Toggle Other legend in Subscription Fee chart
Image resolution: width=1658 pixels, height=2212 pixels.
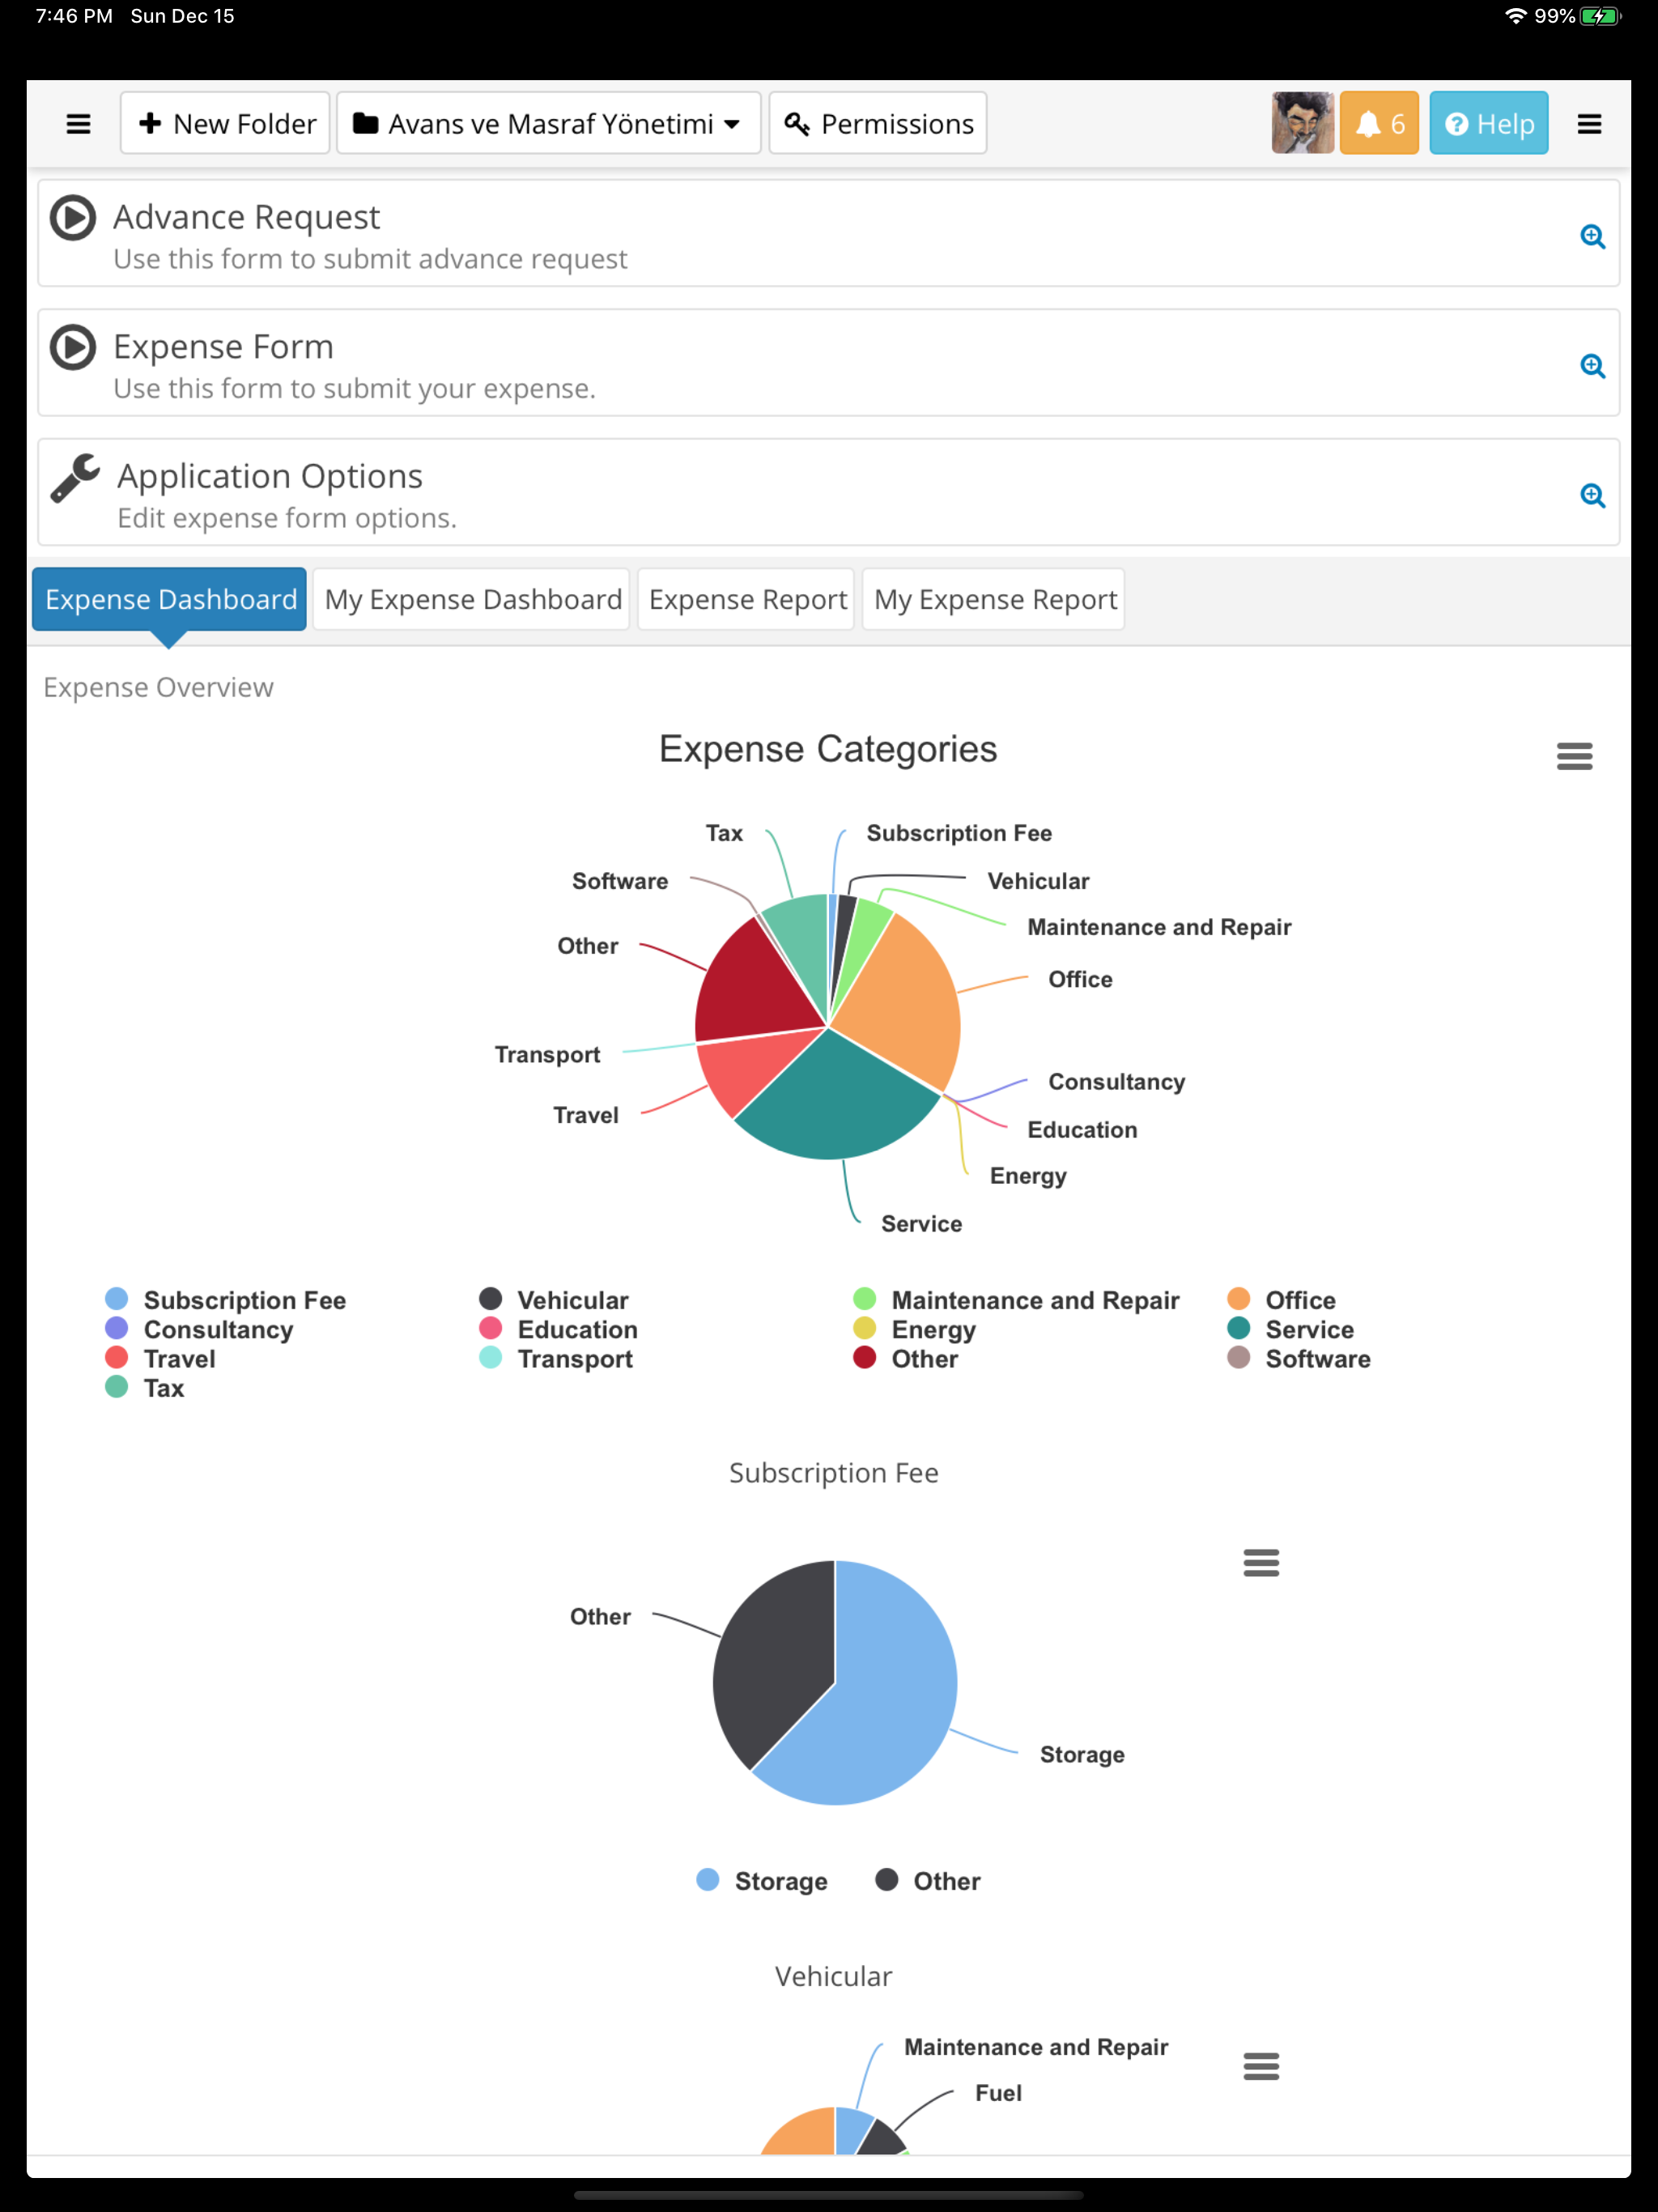[928, 1881]
